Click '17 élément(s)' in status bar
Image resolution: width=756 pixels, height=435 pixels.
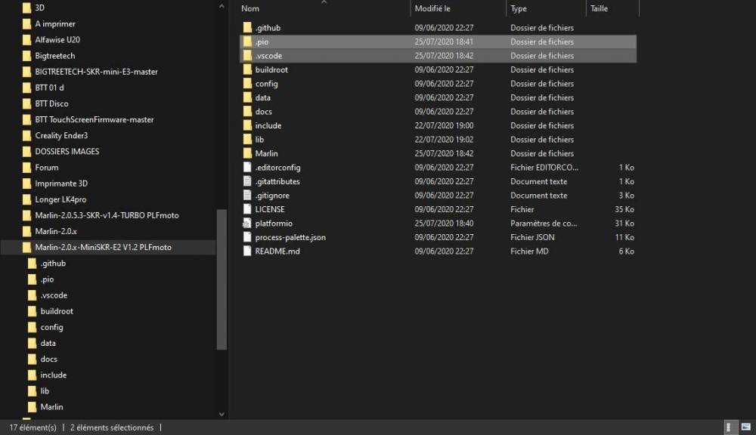(x=33, y=427)
